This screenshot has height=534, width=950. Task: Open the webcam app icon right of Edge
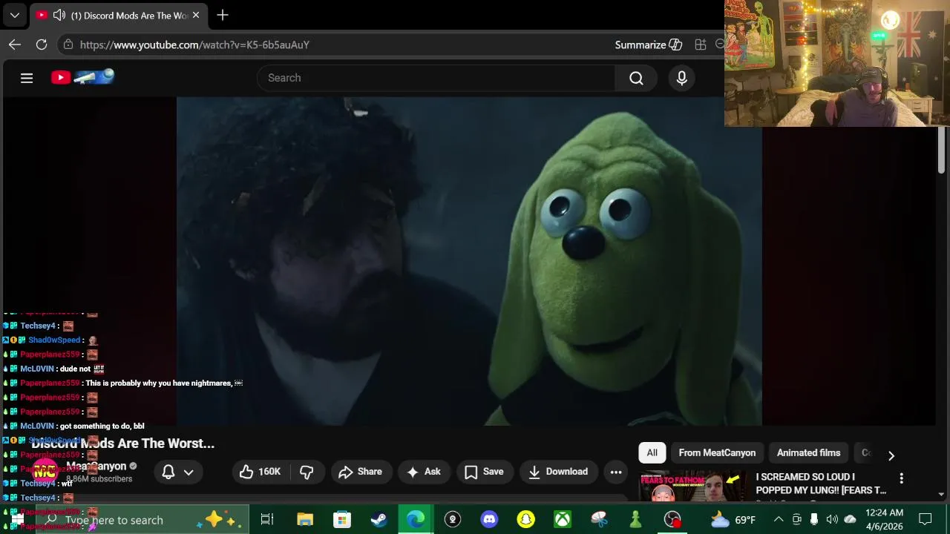[x=453, y=520]
